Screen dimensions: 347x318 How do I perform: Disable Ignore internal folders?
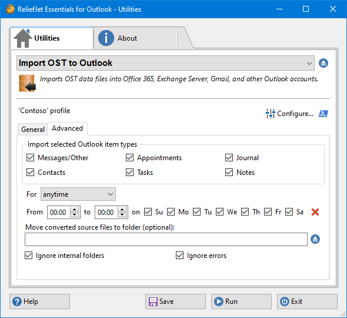pos(29,256)
